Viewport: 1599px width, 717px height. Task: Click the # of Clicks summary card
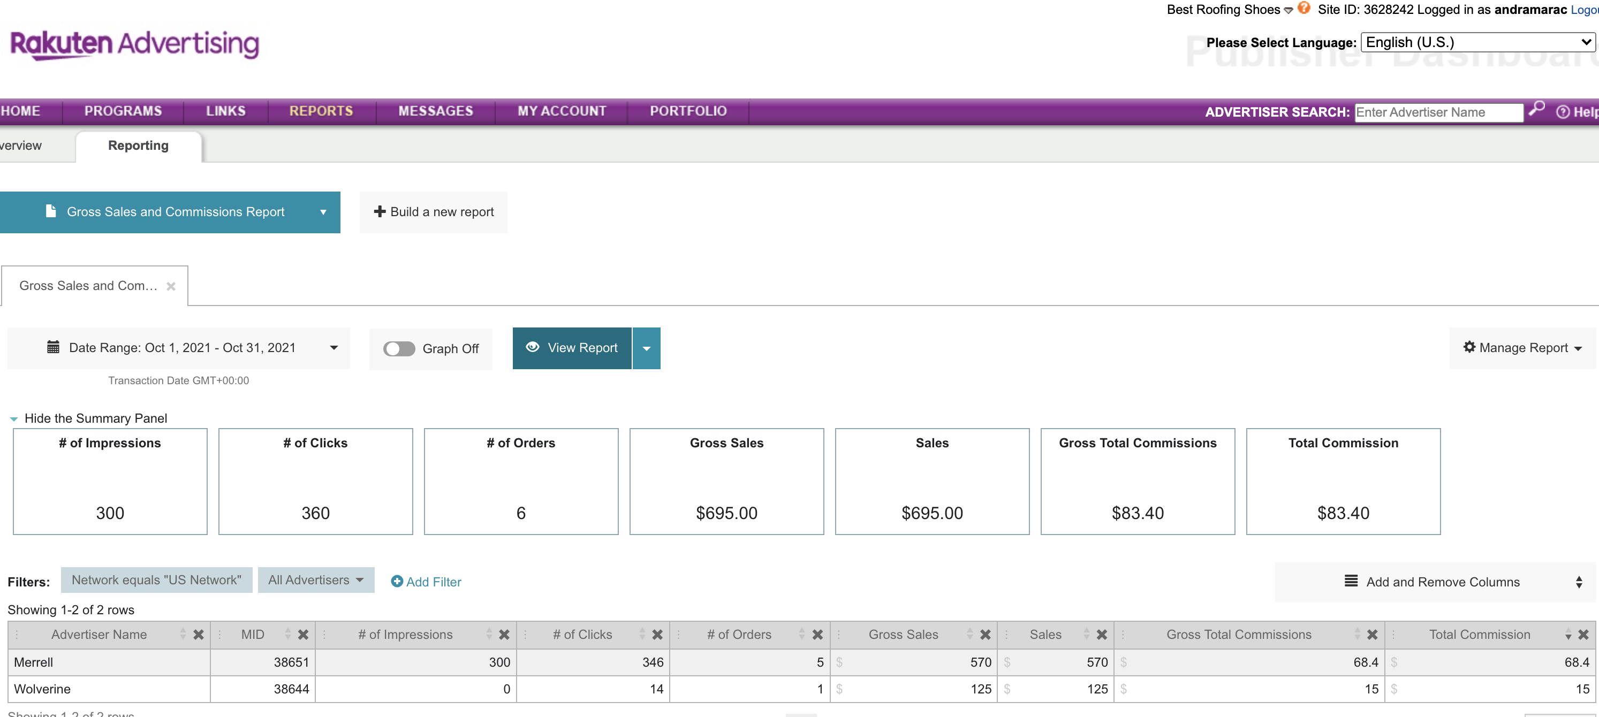[315, 482]
